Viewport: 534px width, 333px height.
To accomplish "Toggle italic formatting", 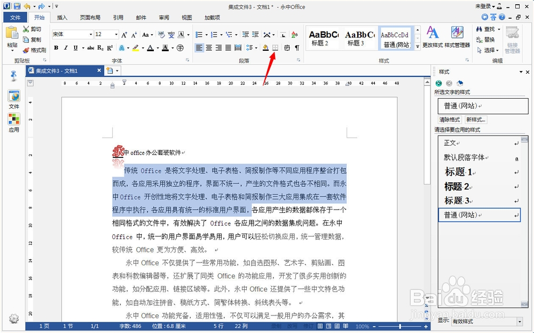I will click(66, 47).
